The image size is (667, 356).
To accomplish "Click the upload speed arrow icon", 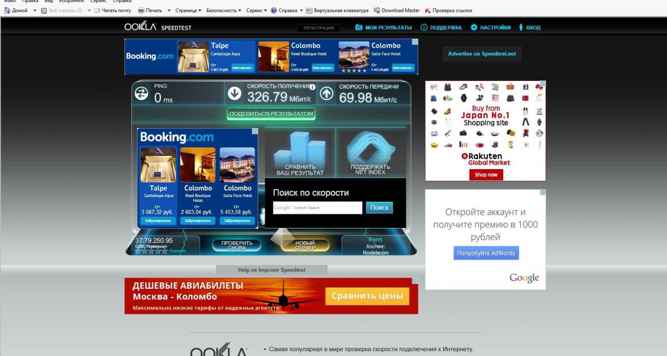I will click(x=327, y=94).
